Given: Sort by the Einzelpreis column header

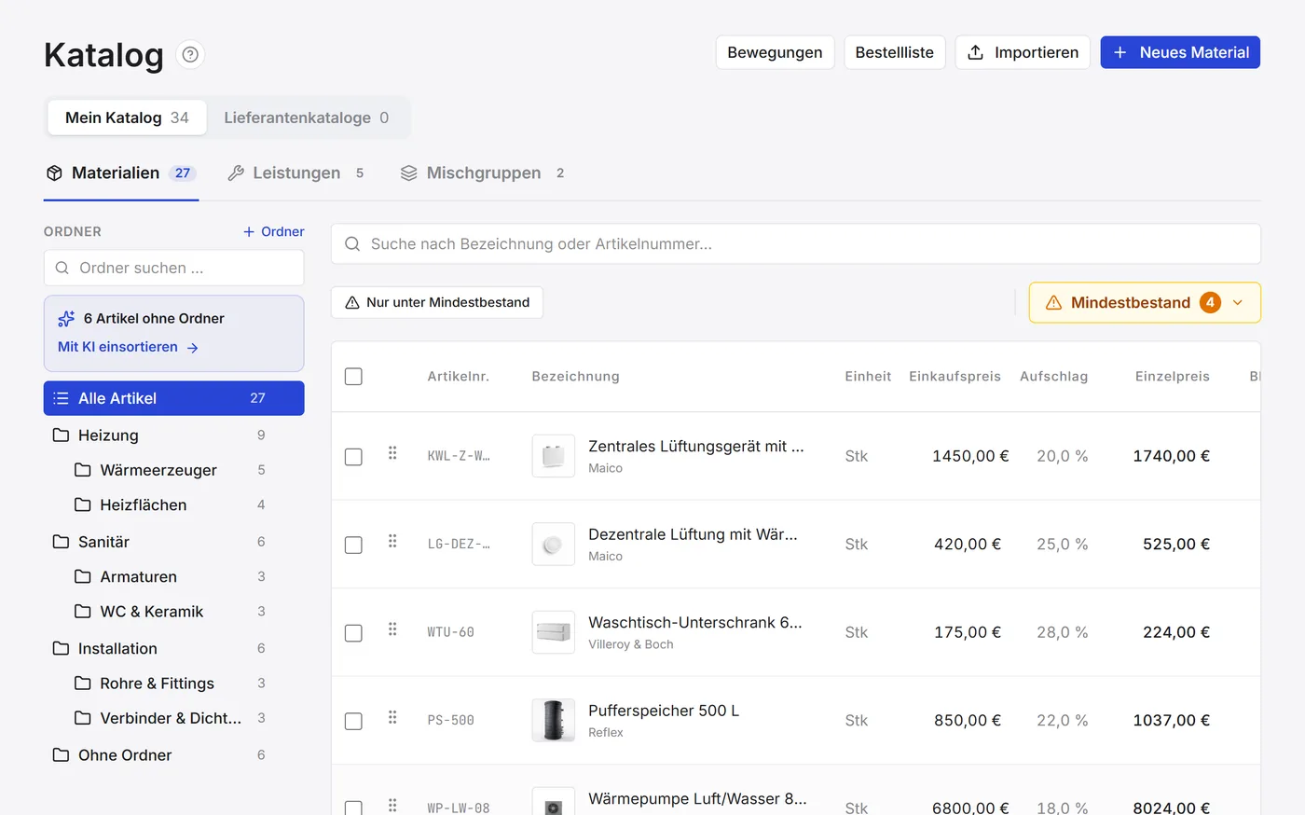Looking at the screenshot, I should tap(1172, 377).
